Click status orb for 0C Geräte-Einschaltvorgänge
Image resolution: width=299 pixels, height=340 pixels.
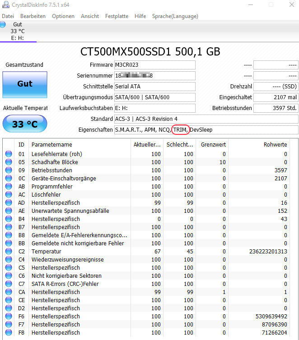click(9, 178)
